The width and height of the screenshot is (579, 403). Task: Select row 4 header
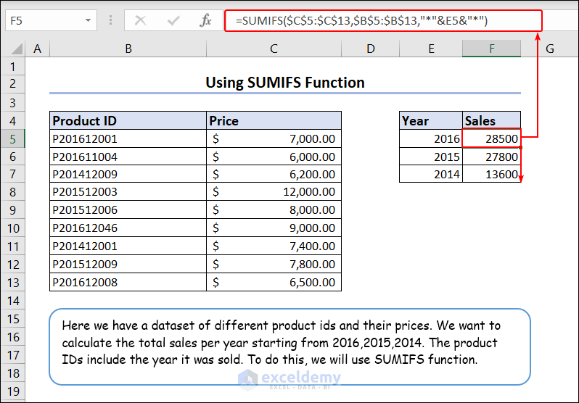[x=13, y=120]
